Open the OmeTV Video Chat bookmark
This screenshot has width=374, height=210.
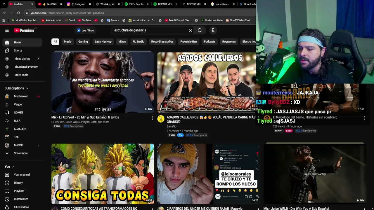[x=238, y=20]
